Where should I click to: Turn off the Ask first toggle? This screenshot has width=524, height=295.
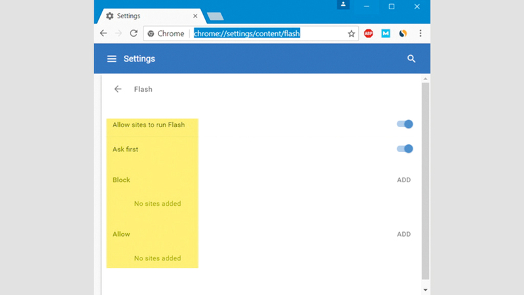(x=405, y=149)
